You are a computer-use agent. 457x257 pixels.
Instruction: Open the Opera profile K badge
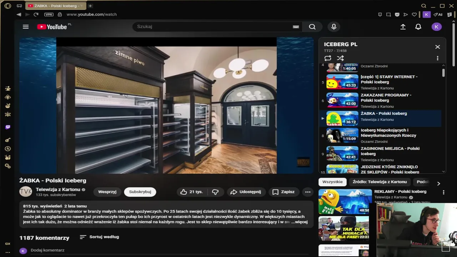pos(426,15)
